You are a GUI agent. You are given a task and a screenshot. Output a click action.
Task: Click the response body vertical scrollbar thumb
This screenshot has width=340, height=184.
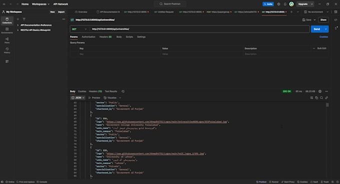point(327,105)
